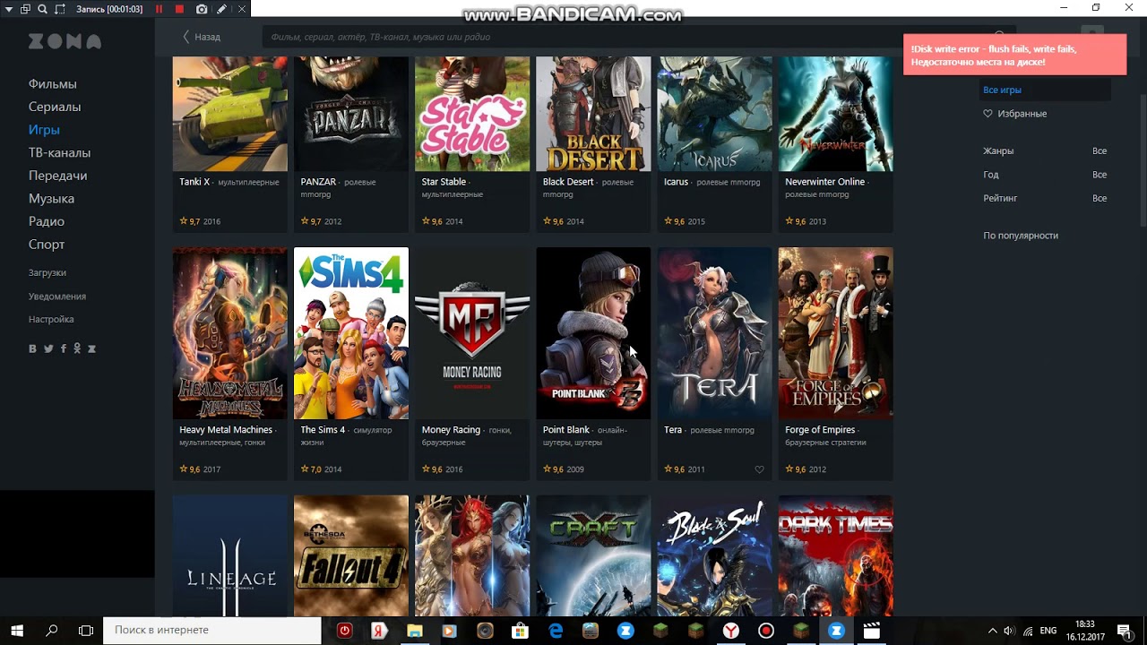Open Yandex Browser red Y taskbar icon
Viewport: 1147px width, 645px height.
731,631
